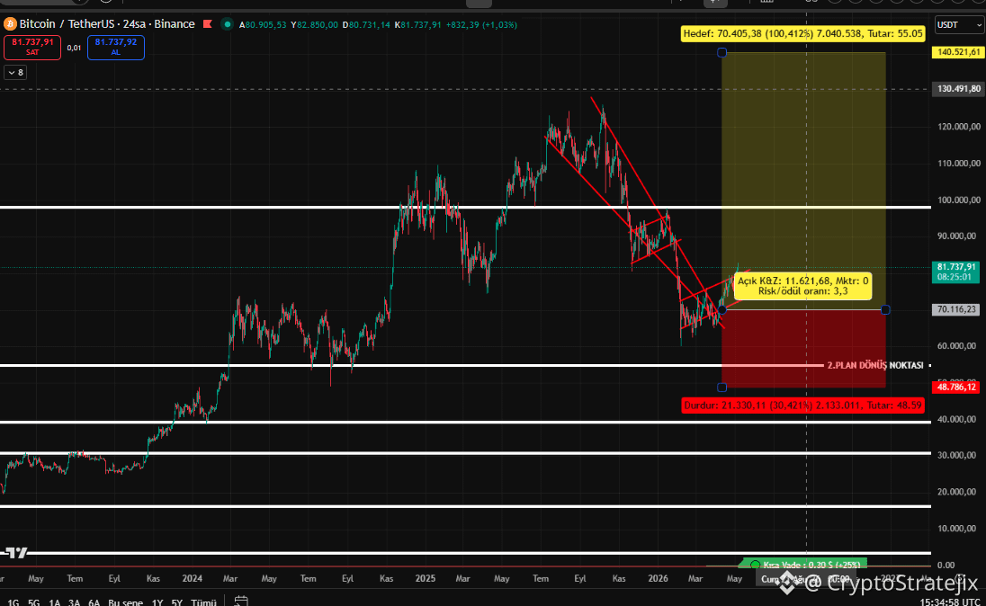Select the 5G time range
Screen dimensions: 986x606
tap(34, 602)
